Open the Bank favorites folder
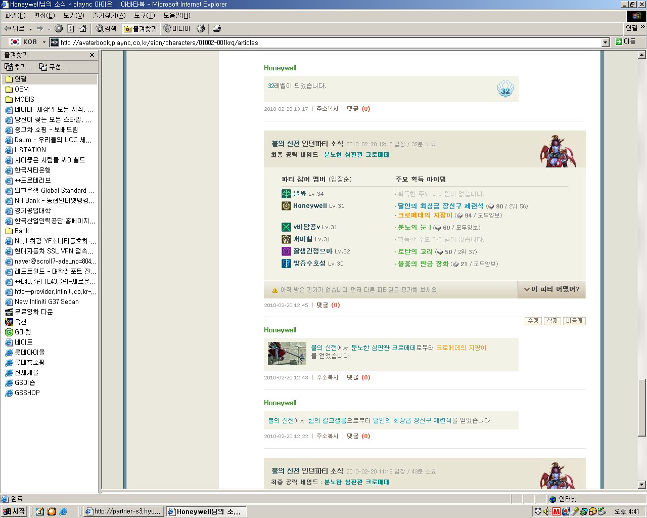This screenshot has width=647, height=518. [x=21, y=231]
